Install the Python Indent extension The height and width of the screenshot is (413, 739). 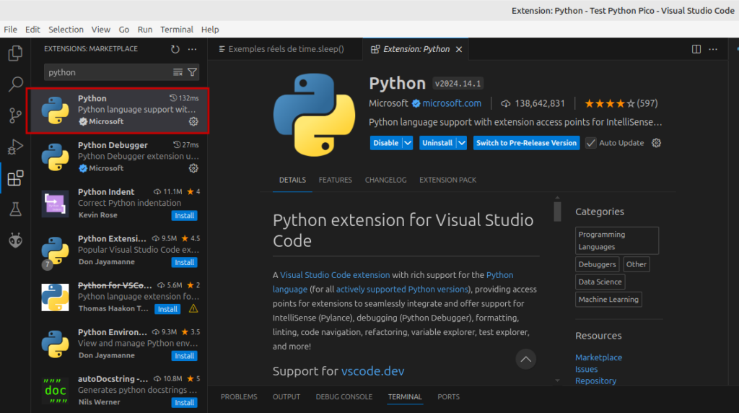pyautogui.click(x=184, y=215)
